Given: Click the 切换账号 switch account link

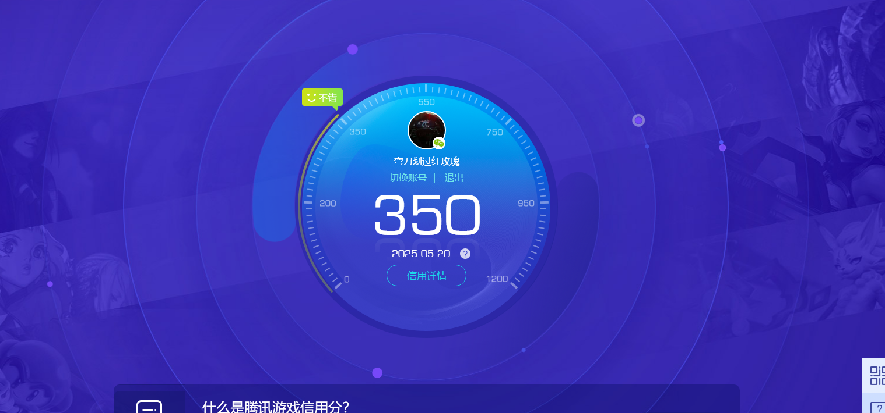Looking at the screenshot, I should pyautogui.click(x=408, y=178).
